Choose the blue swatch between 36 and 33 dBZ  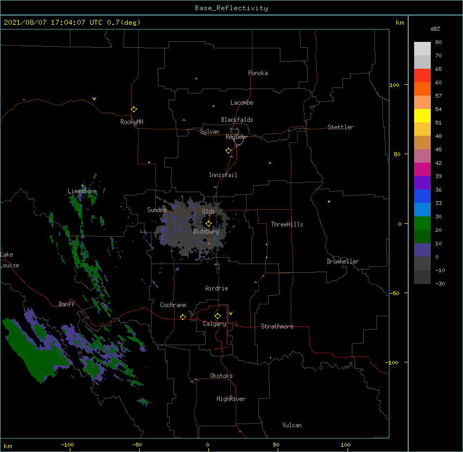tap(422, 196)
